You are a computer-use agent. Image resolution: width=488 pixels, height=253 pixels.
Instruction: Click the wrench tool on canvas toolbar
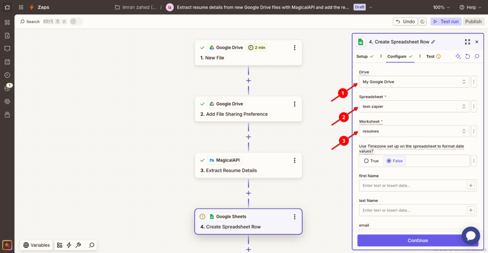pyautogui.click(x=79, y=245)
